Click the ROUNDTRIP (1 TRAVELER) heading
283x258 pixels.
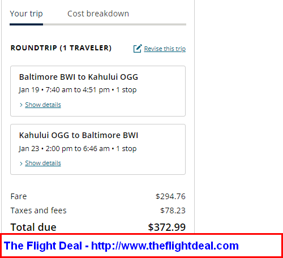[x=61, y=48]
